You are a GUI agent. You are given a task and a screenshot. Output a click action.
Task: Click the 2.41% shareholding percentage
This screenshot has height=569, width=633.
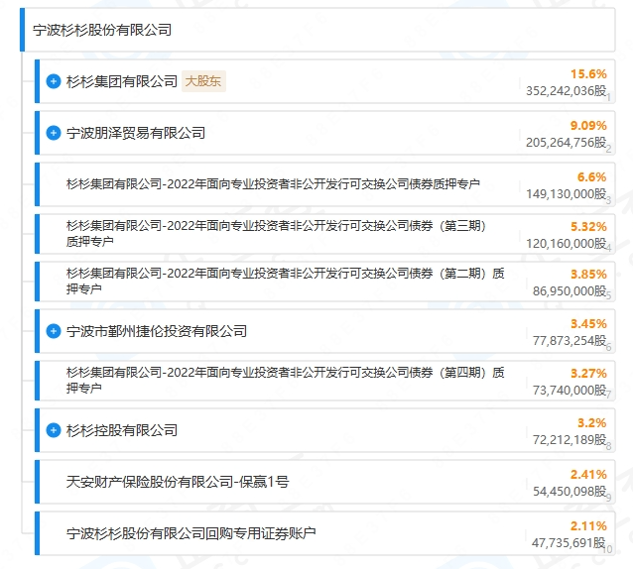[588, 475]
